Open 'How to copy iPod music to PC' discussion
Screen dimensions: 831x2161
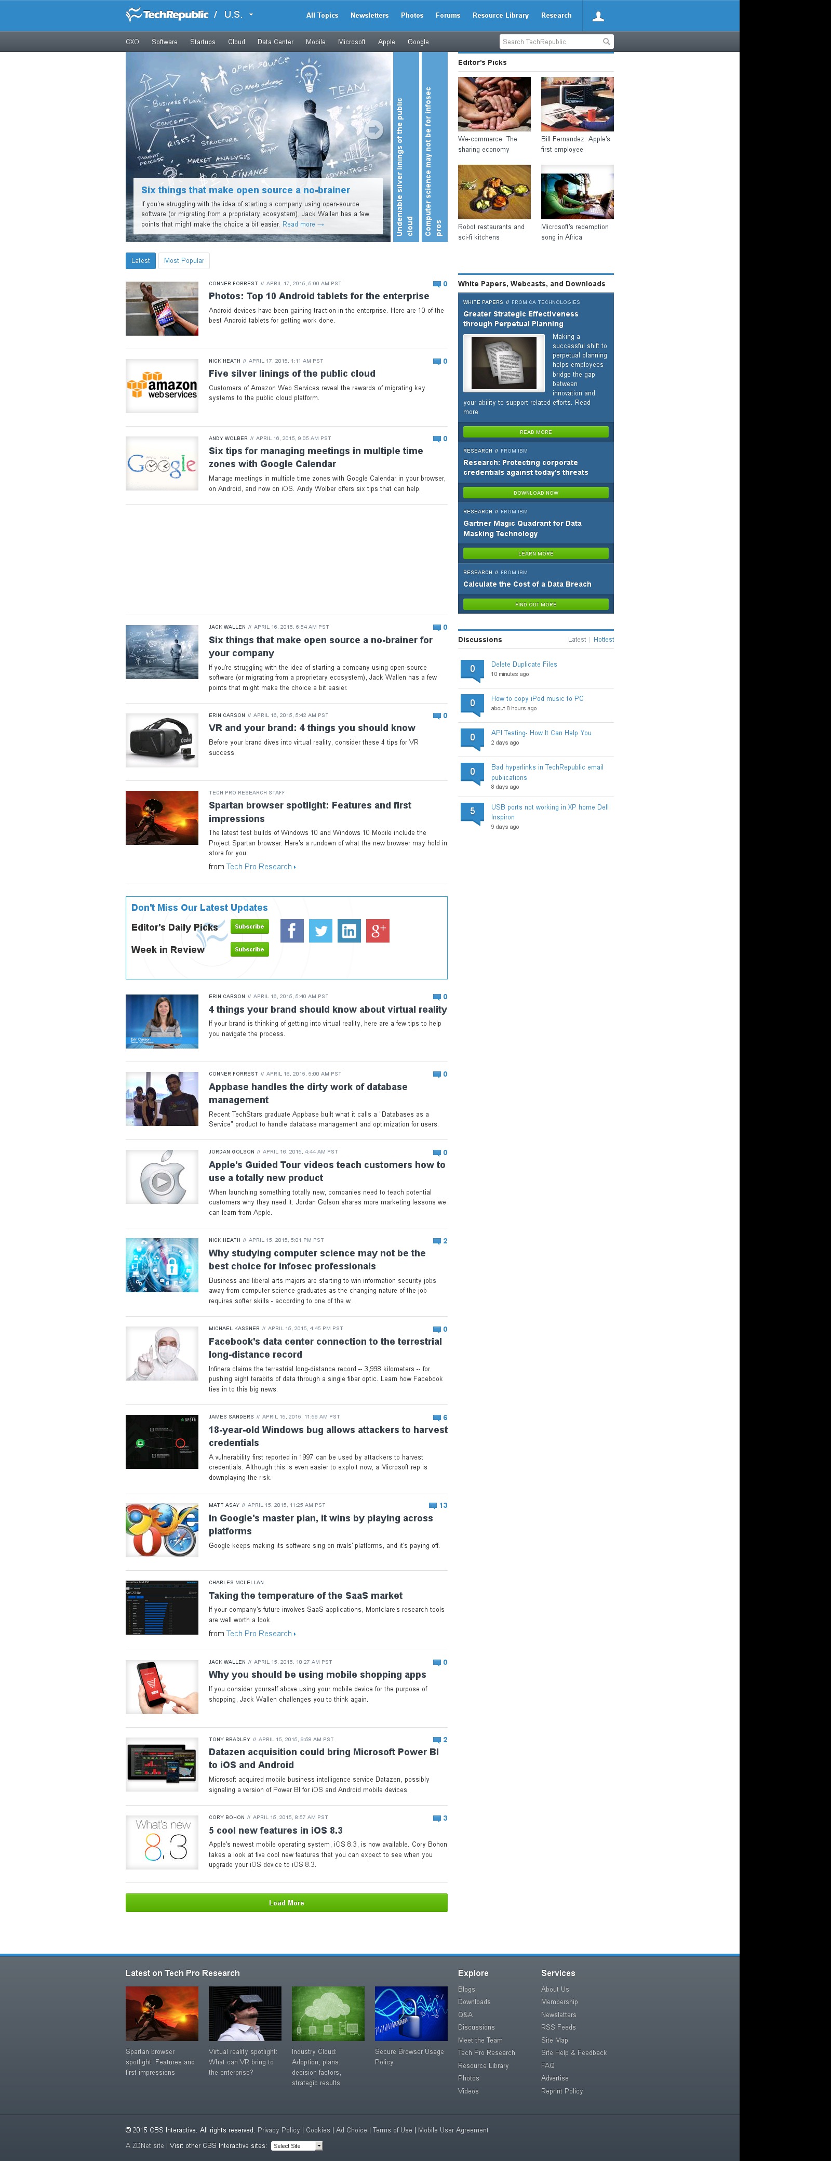click(x=538, y=699)
